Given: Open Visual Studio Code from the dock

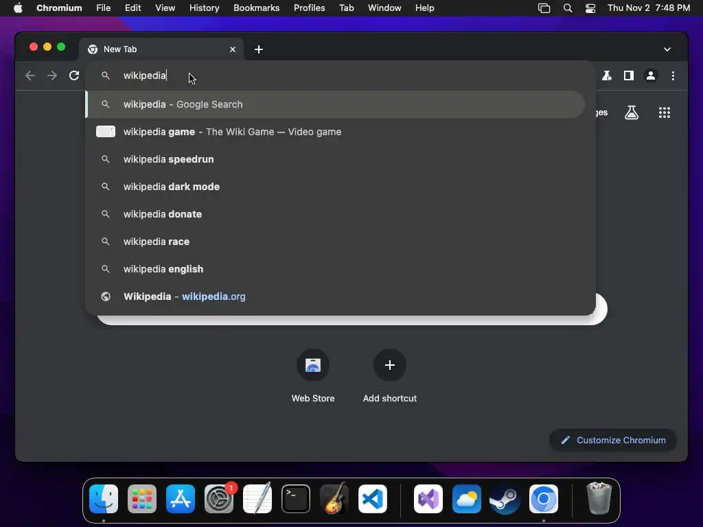Looking at the screenshot, I should (x=373, y=499).
